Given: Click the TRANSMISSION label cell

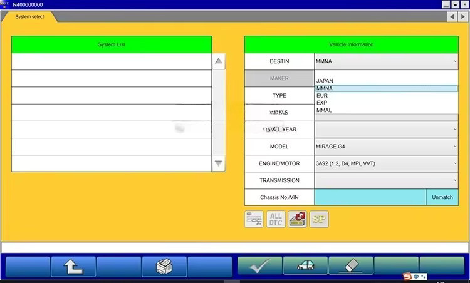Looking at the screenshot, I should tap(279, 180).
